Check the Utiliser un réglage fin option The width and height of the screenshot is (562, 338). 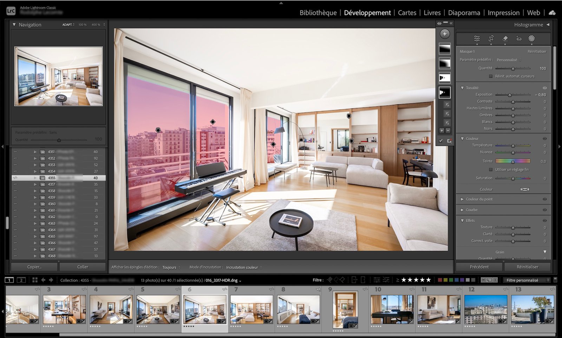(x=491, y=170)
